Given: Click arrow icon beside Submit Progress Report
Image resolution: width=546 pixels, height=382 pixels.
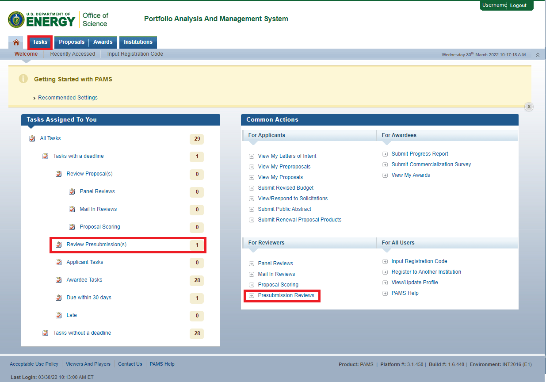Looking at the screenshot, I should [x=385, y=154].
